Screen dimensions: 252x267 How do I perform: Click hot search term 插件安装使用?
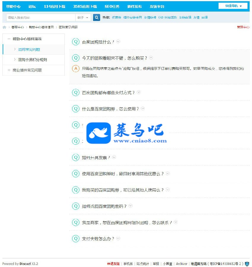133,18
